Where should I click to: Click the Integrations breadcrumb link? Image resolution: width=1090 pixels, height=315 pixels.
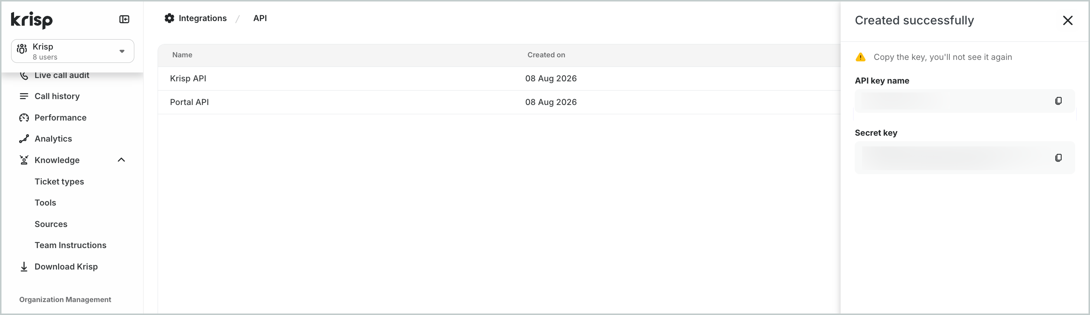click(x=203, y=18)
